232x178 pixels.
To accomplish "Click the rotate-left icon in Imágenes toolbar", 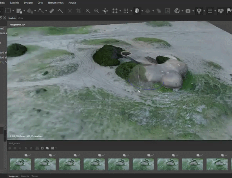I will pyautogui.click(x=26, y=148).
